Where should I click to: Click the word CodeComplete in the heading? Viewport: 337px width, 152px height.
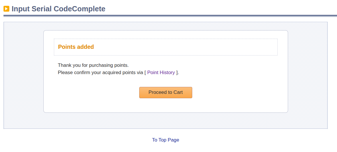click(80, 9)
